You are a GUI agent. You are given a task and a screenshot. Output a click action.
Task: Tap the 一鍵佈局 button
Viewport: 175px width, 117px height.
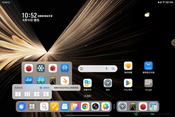44,88
